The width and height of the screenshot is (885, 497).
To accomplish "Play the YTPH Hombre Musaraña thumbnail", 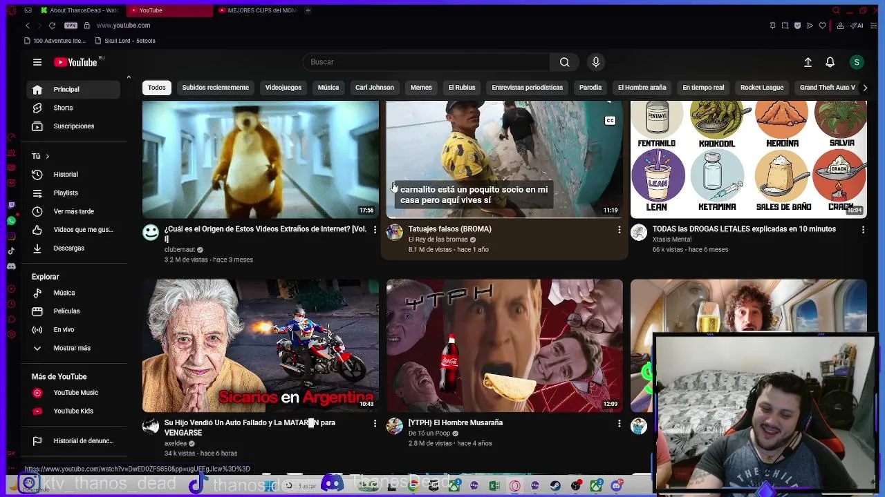I will [x=505, y=345].
